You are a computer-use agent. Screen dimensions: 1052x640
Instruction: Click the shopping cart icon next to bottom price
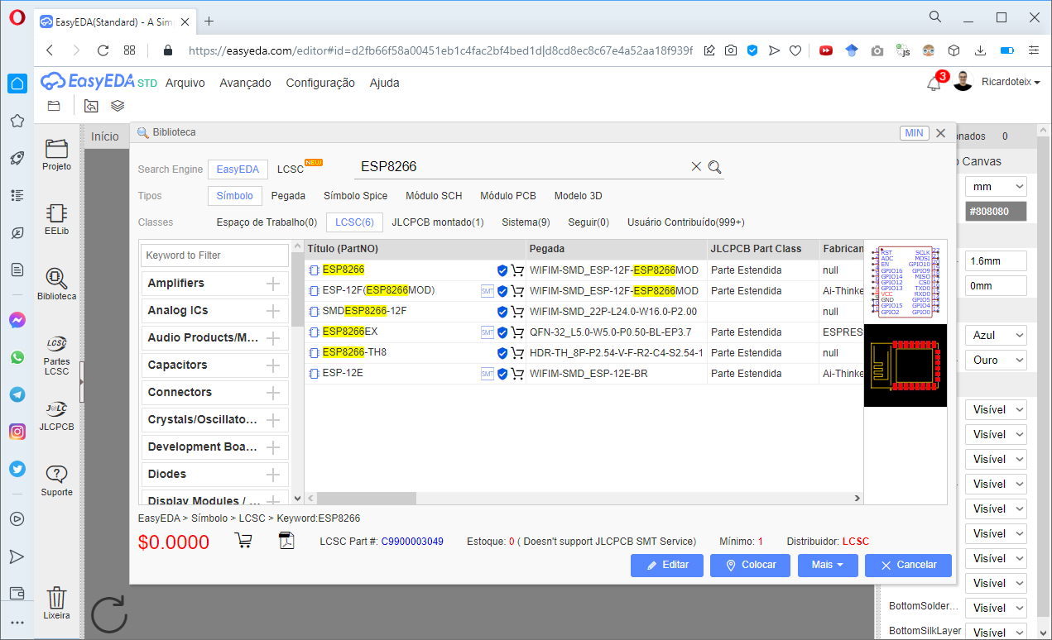point(243,540)
